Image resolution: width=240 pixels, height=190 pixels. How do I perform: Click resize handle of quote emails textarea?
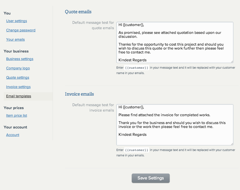click(232, 62)
